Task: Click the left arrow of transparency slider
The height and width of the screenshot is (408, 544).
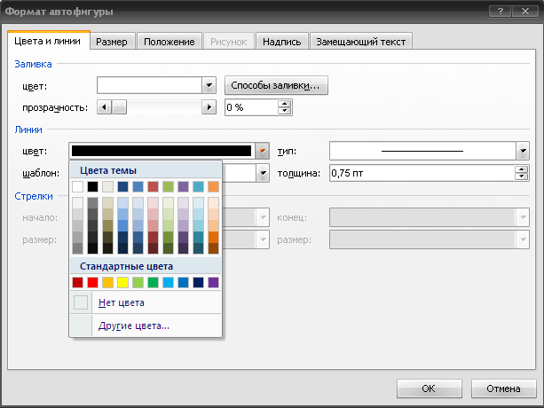Action: tap(104, 107)
